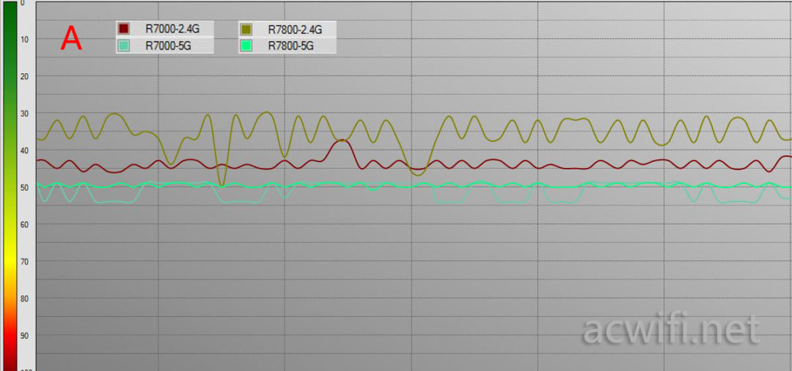Select the teal R7000-5G legend swatch

pyautogui.click(x=123, y=45)
